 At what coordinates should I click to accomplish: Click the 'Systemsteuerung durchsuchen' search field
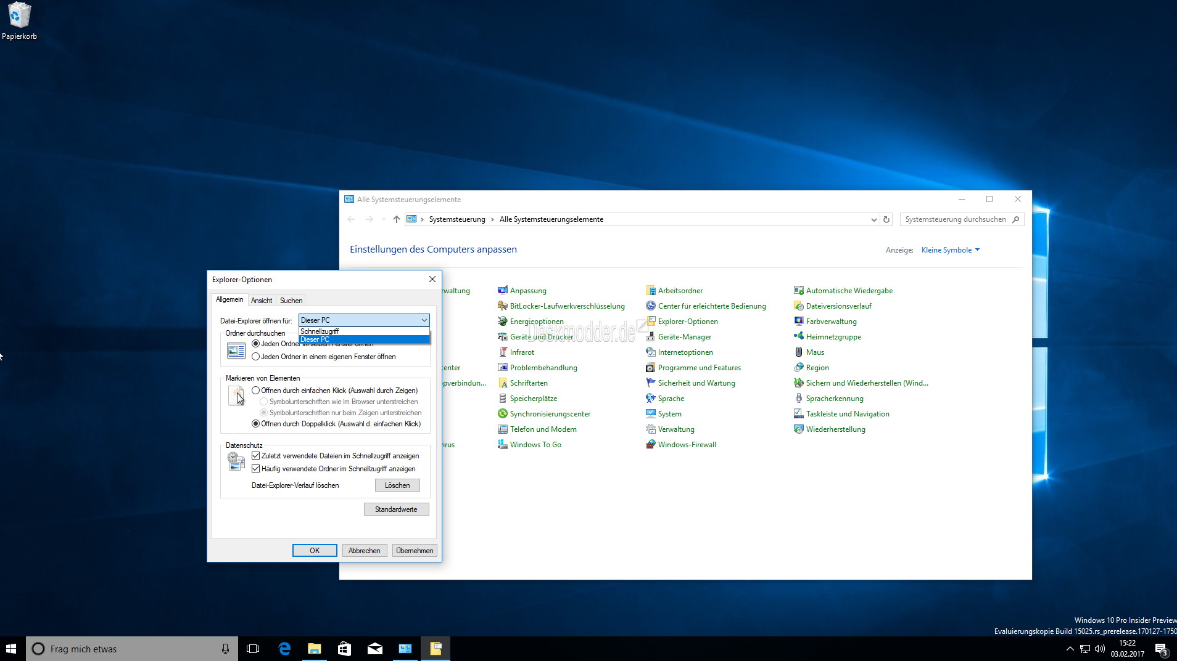click(x=956, y=219)
